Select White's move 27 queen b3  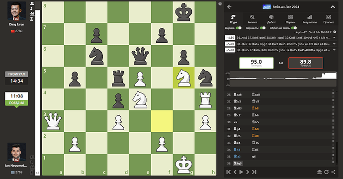click(x=237, y=101)
